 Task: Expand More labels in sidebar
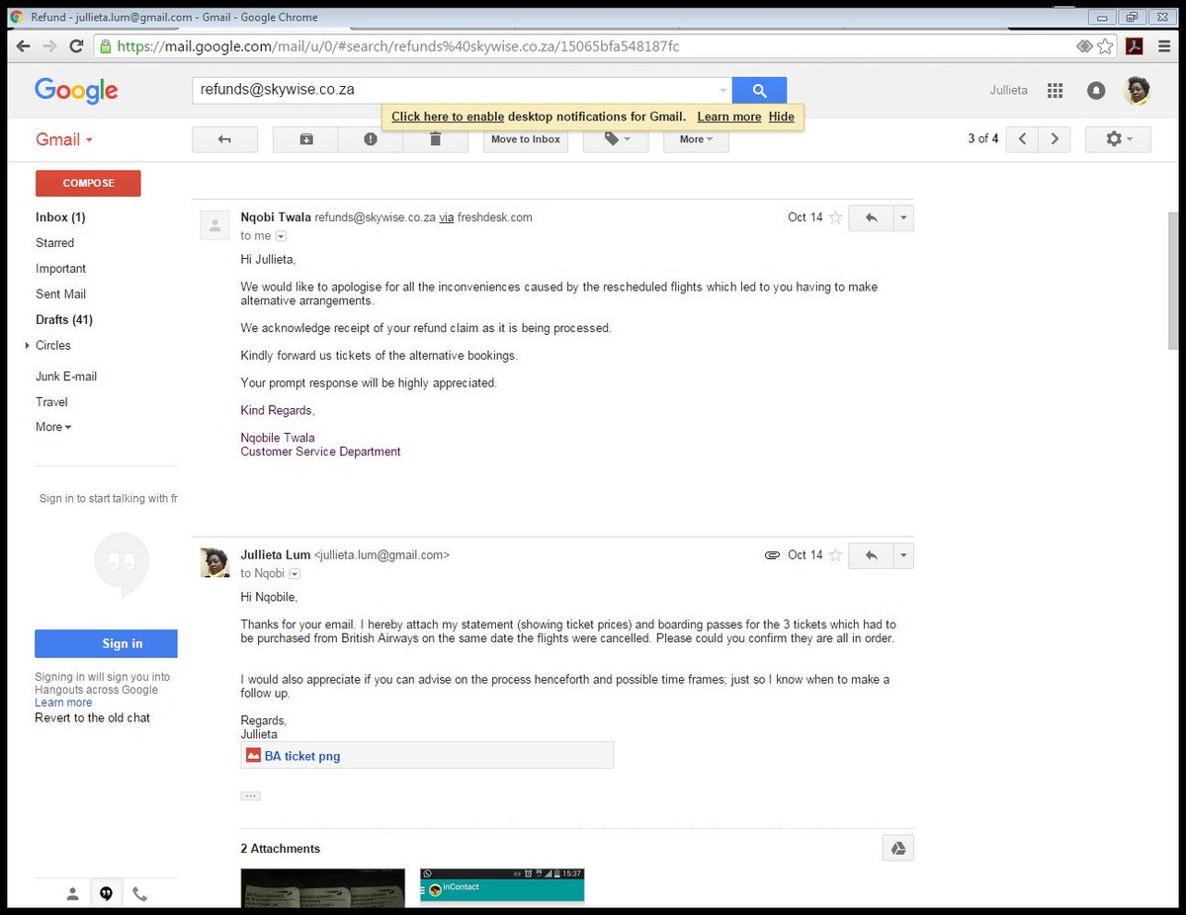click(x=53, y=427)
